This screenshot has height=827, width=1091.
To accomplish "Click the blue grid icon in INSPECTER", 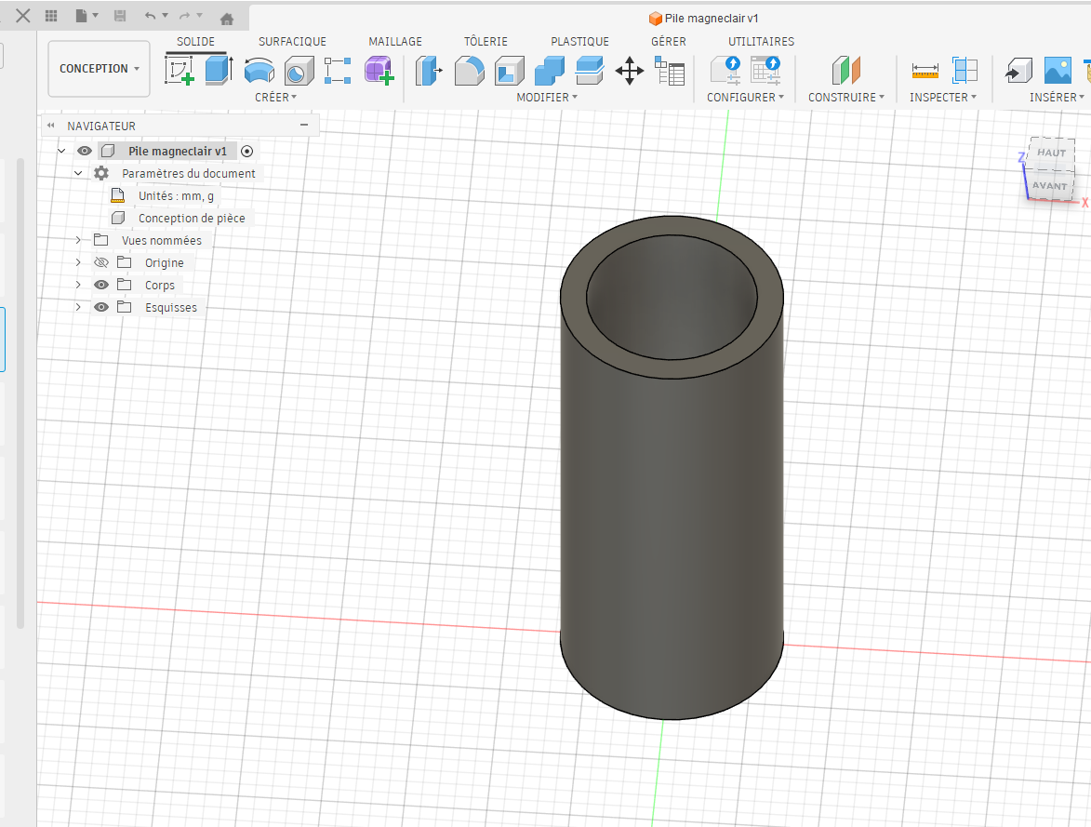I will (x=965, y=71).
